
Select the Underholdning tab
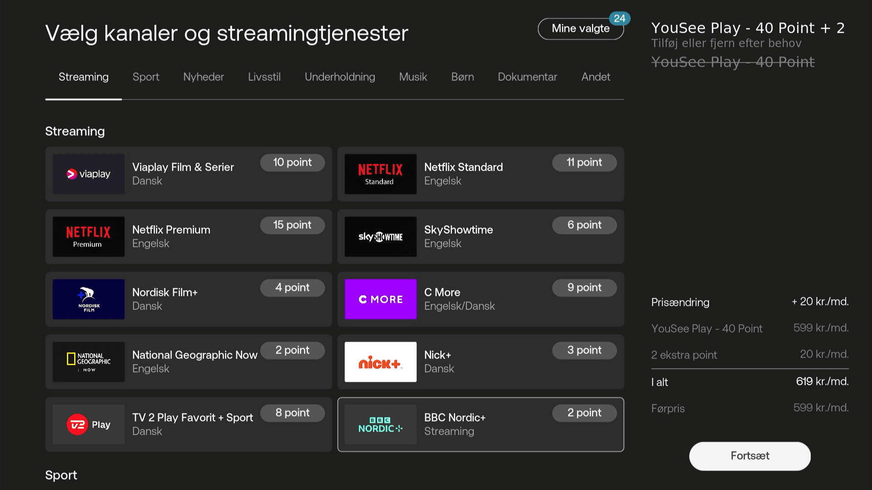(340, 77)
